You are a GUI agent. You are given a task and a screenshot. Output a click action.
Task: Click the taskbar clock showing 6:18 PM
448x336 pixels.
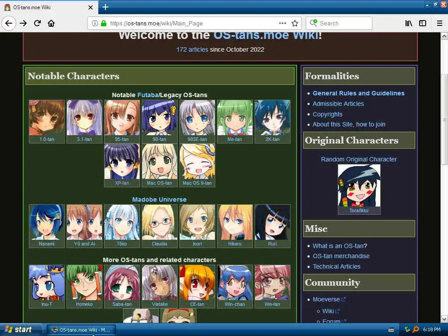point(432,329)
